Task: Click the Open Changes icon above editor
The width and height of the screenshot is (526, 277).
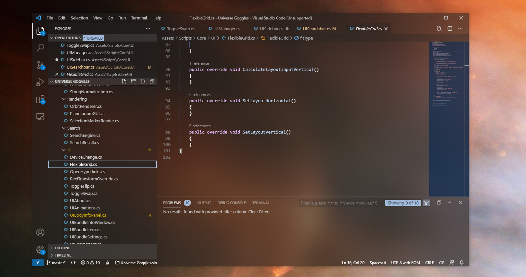Action: [x=439, y=29]
